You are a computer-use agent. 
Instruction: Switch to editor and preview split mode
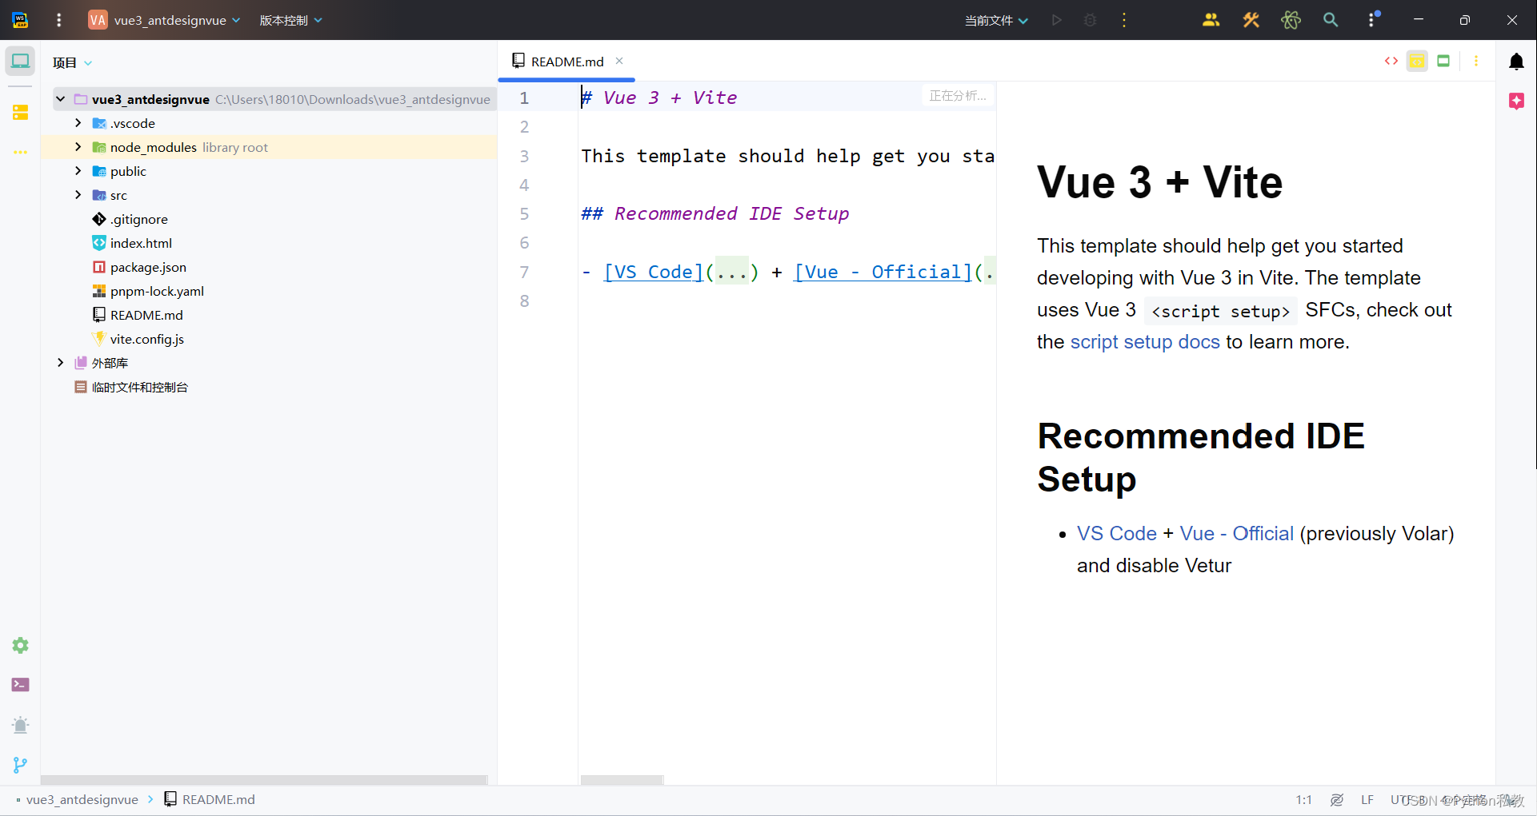[1417, 61]
